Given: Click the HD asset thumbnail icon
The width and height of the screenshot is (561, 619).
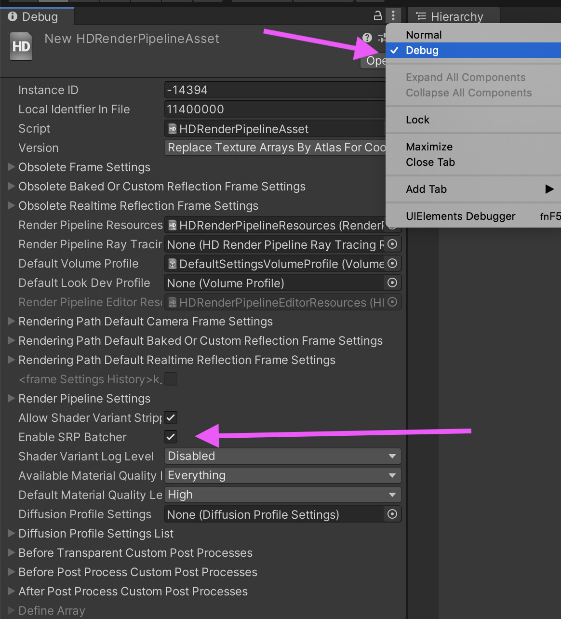Looking at the screenshot, I should click(21, 46).
